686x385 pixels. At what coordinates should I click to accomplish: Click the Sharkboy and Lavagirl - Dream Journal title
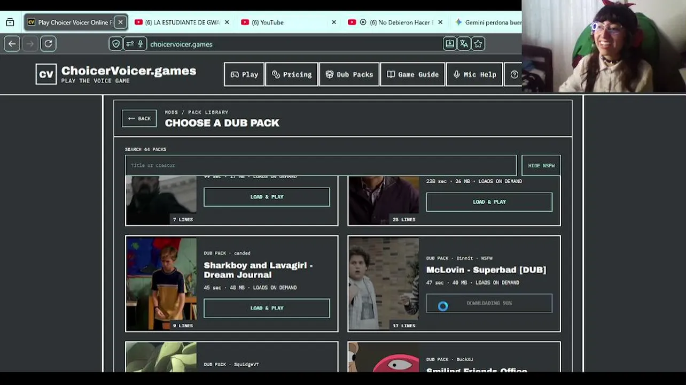point(258,270)
